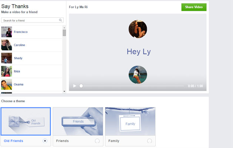The width and height of the screenshot is (233, 148).
Task: Click the bottom circular photo in preview
Action: [138, 75]
